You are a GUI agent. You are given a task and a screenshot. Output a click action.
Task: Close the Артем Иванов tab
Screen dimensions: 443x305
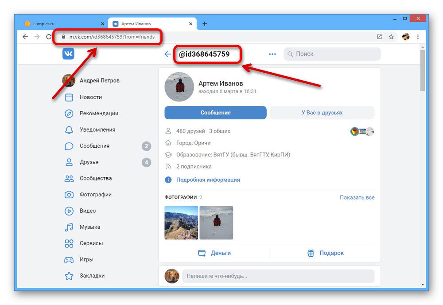point(190,24)
